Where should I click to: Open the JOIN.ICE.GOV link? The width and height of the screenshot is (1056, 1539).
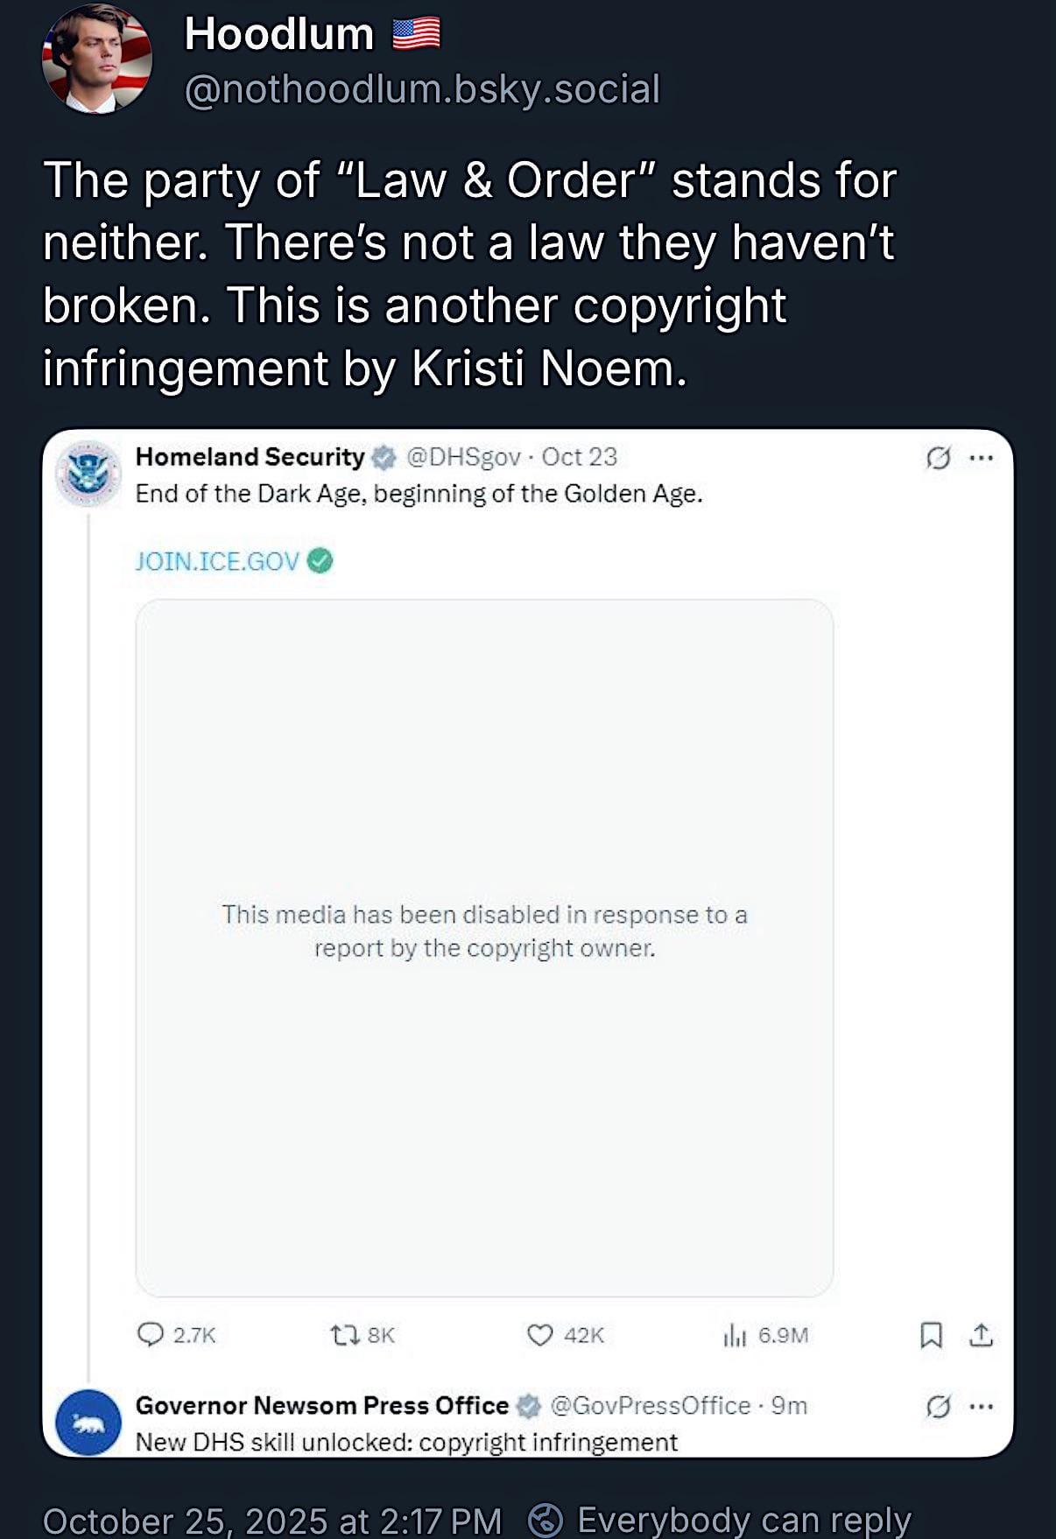click(217, 561)
